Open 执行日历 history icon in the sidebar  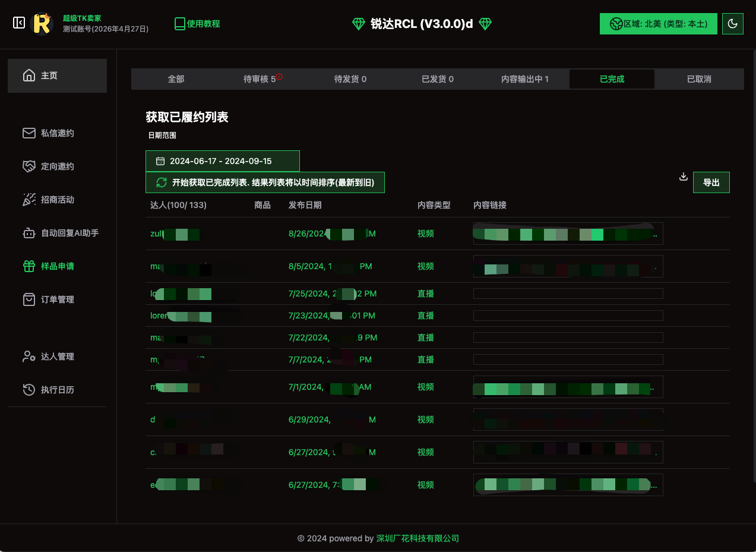[x=29, y=390]
